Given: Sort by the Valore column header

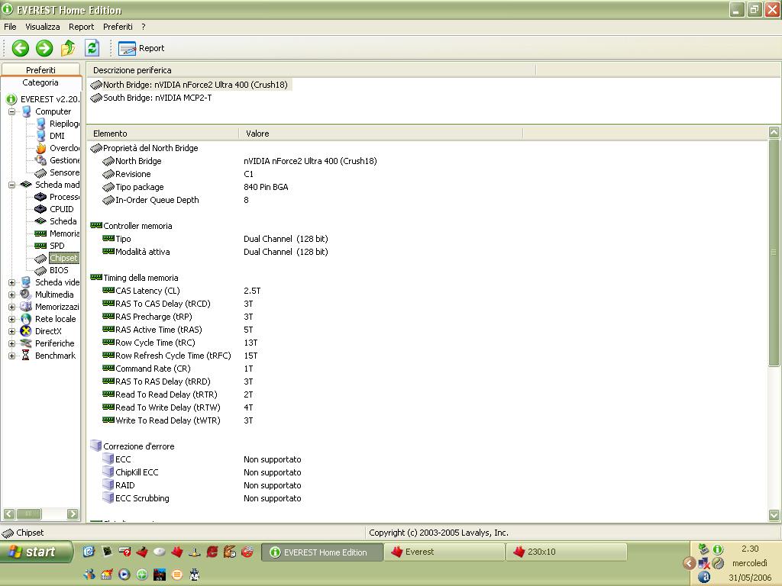Looking at the screenshot, I should point(381,134).
